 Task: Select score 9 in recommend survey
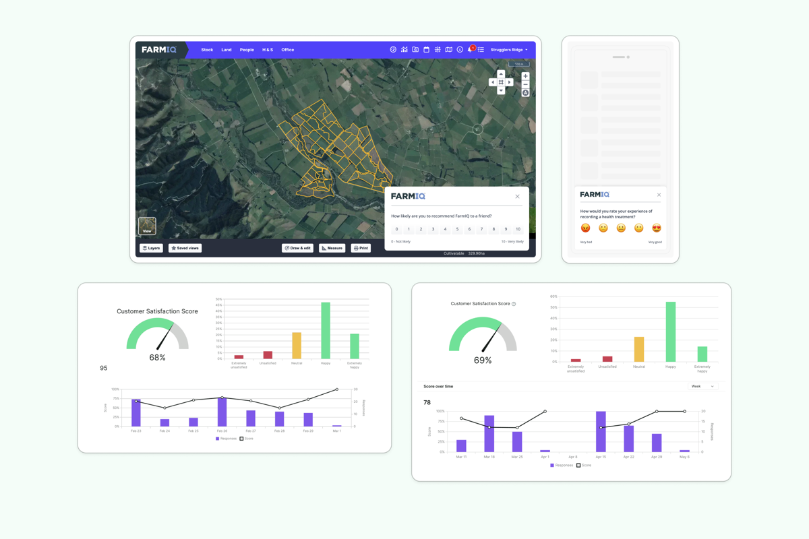coord(506,229)
